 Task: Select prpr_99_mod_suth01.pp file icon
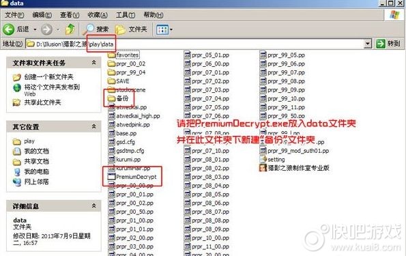[x=263, y=151]
